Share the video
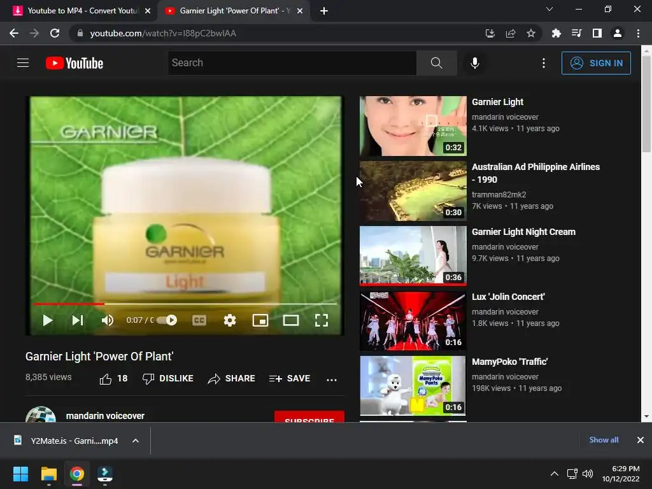 click(x=231, y=378)
